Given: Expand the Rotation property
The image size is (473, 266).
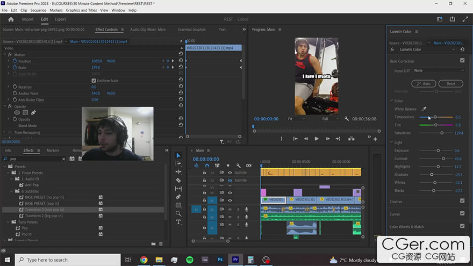Looking at the screenshot, I should (9, 87).
